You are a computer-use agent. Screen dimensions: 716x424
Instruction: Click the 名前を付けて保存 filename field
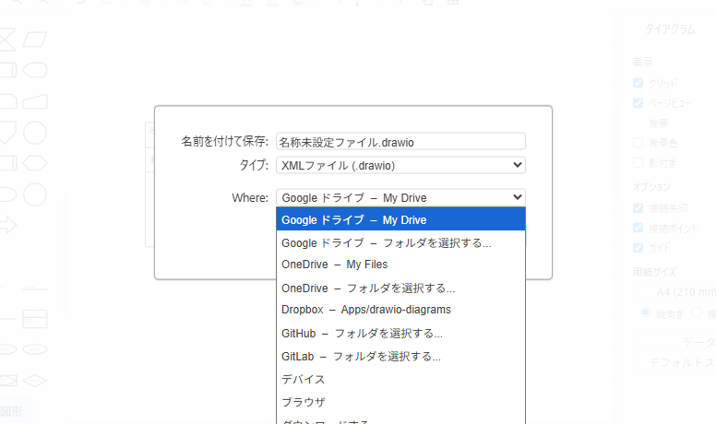click(x=400, y=141)
